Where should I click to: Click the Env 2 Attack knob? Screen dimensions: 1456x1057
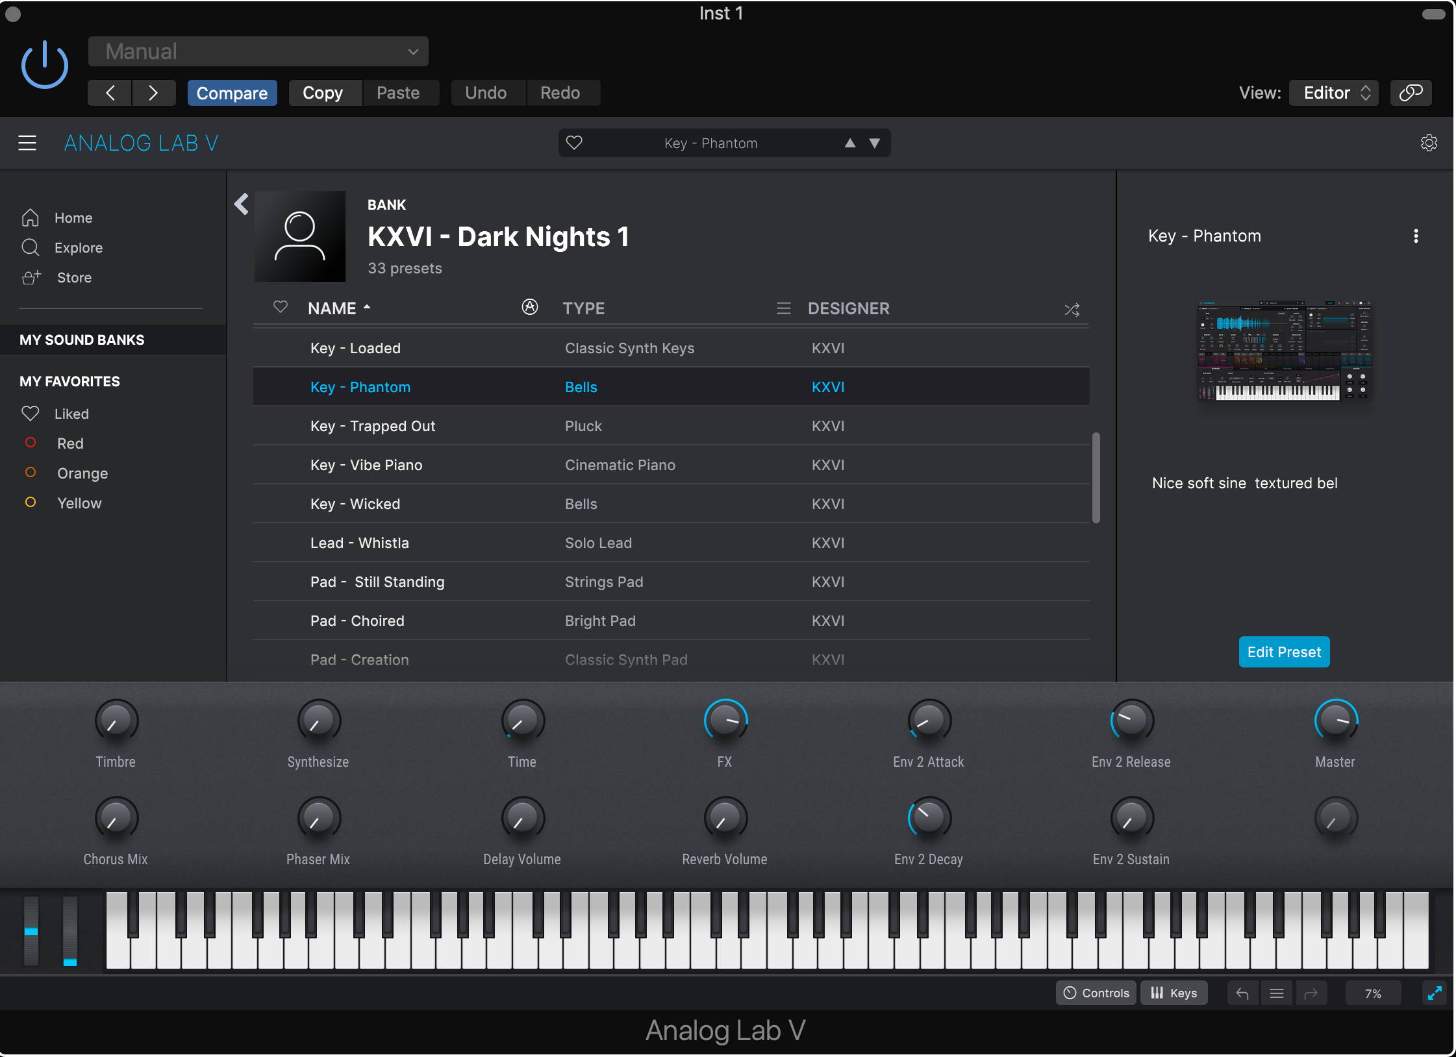click(929, 721)
